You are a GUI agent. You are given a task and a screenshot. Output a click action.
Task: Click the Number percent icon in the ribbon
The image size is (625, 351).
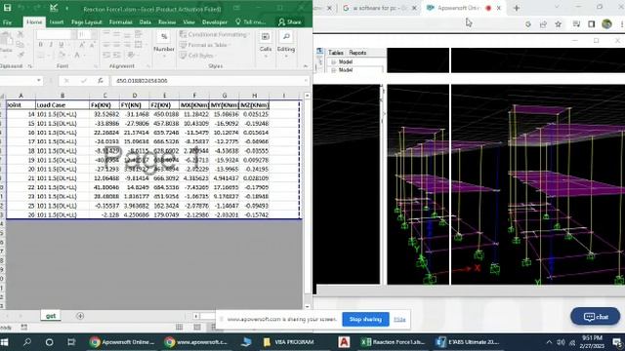[x=164, y=37]
